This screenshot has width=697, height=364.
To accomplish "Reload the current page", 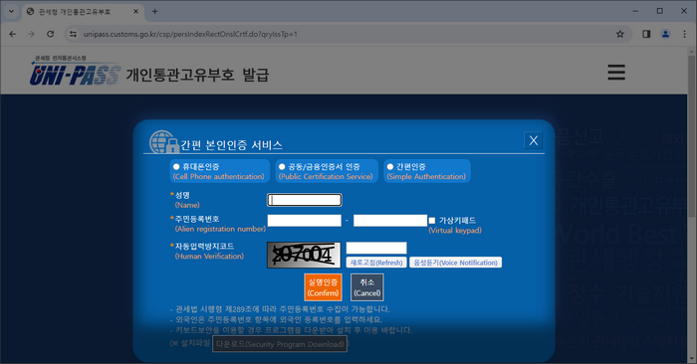I will [50, 34].
